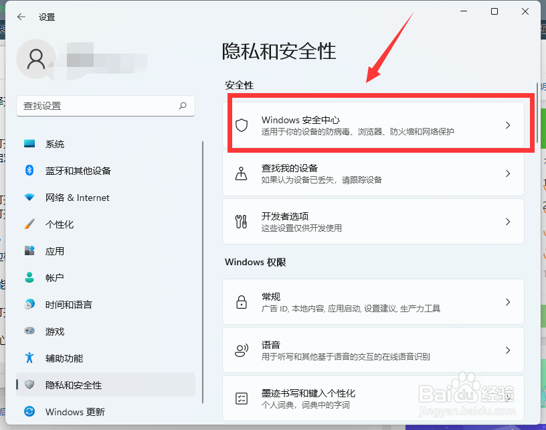Image resolution: width=546 pixels, height=430 pixels.
Task: Select 应用 in the sidebar
Action: click(x=106, y=251)
